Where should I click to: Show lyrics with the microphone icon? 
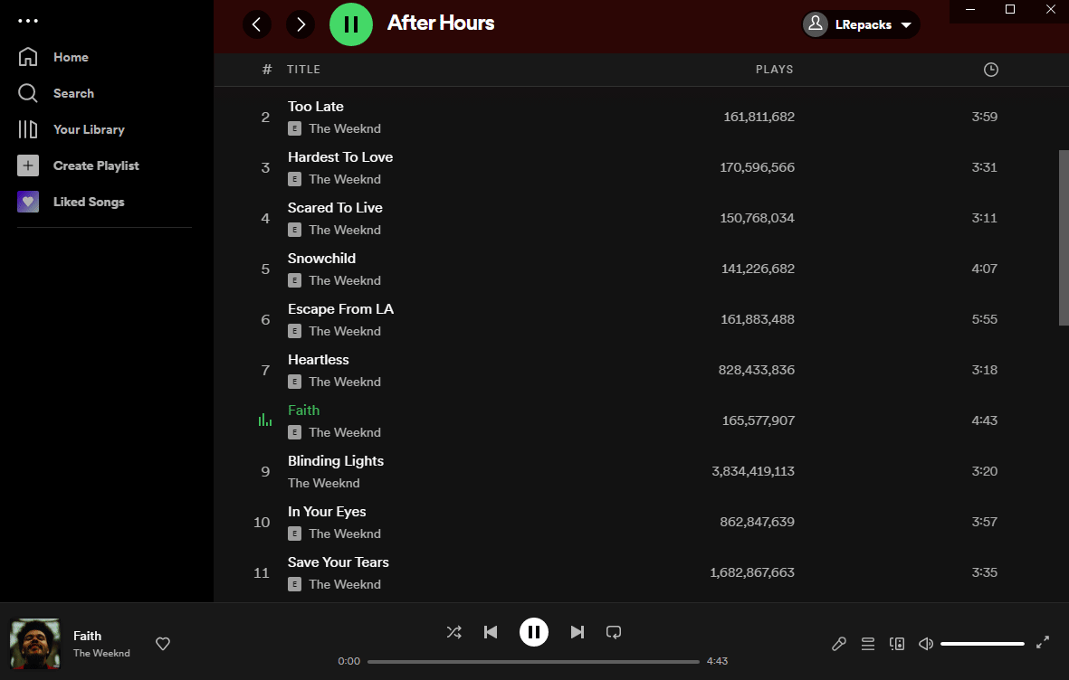tap(839, 644)
